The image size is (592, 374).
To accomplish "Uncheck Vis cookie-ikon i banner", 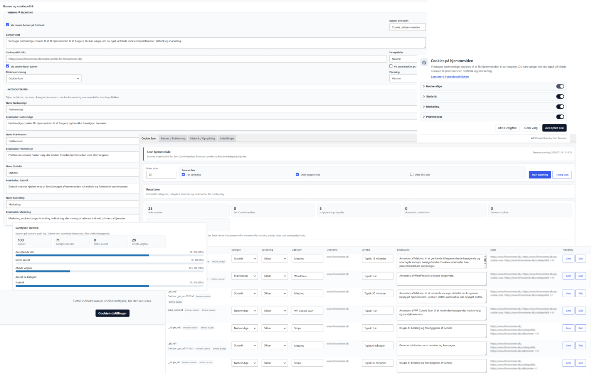I will coord(8,66).
